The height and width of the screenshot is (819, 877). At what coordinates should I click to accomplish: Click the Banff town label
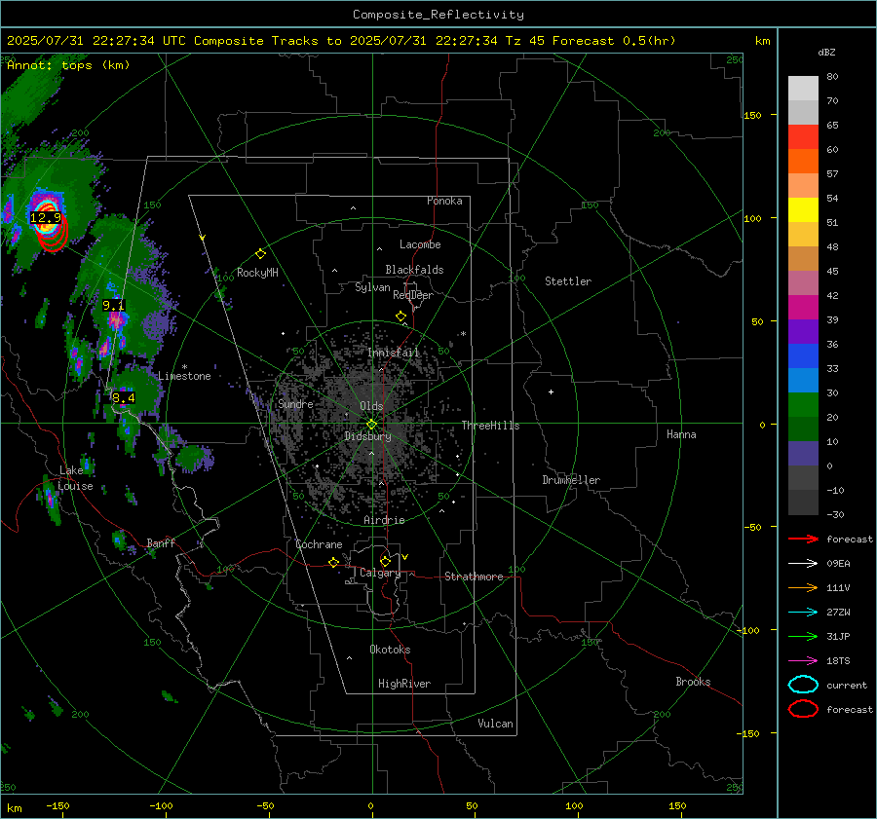161,543
